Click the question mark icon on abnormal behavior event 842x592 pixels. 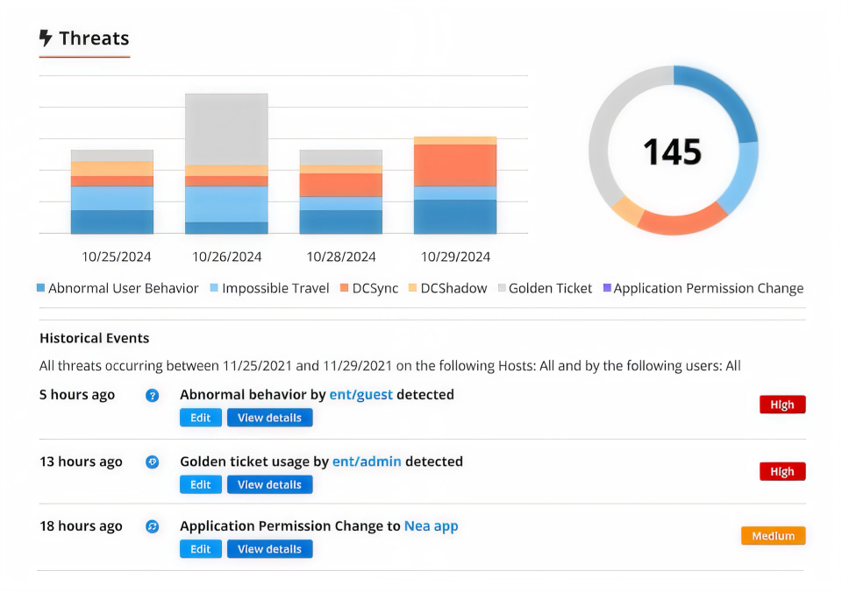point(153,396)
